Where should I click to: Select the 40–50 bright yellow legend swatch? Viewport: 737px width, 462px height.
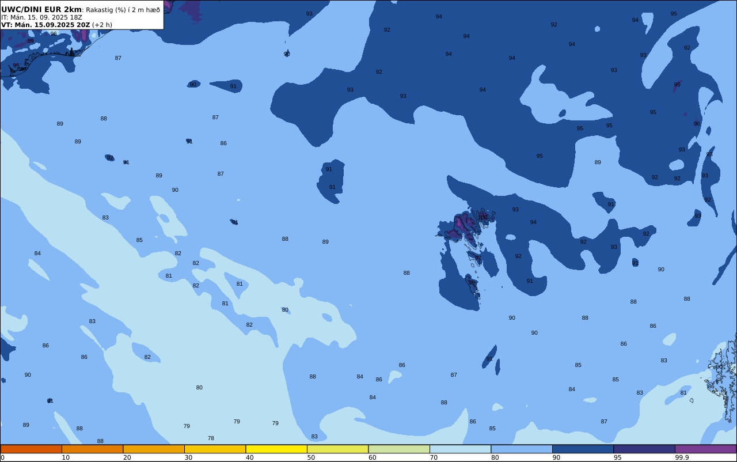(276, 449)
